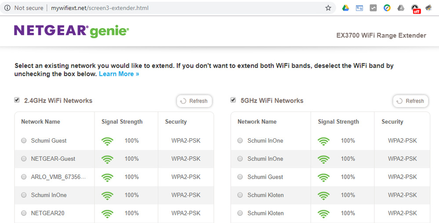Viewport: 439px width, 223px height.
Task: Click signal icon for 2.4GHz Schumi InOne
Action: point(107,195)
